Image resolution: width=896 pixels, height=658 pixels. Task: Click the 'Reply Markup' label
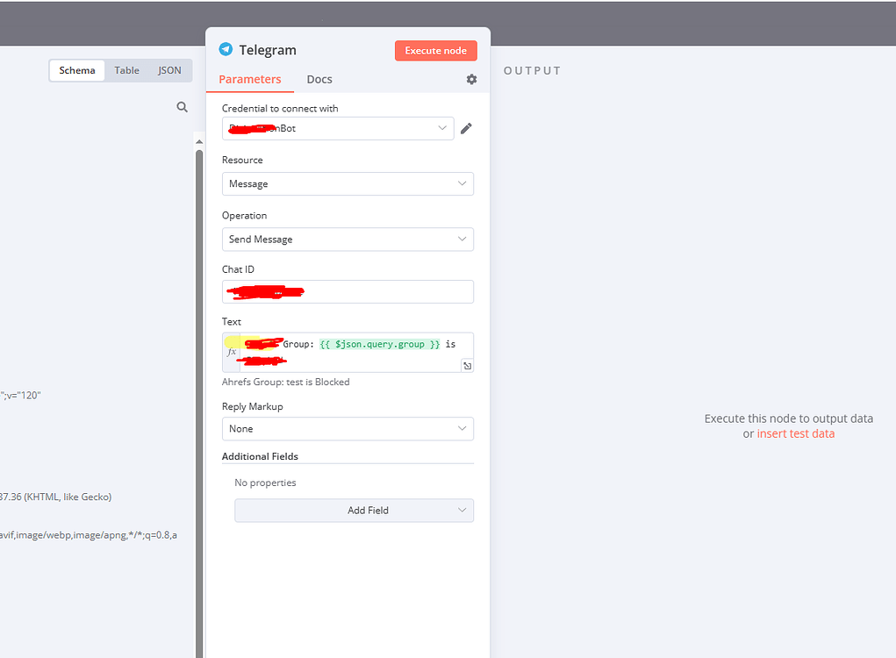click(253, 407)
